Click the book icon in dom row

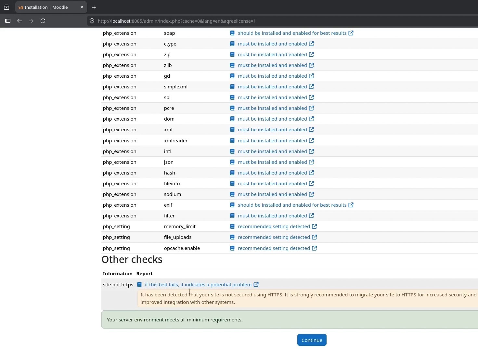(232, 119)
